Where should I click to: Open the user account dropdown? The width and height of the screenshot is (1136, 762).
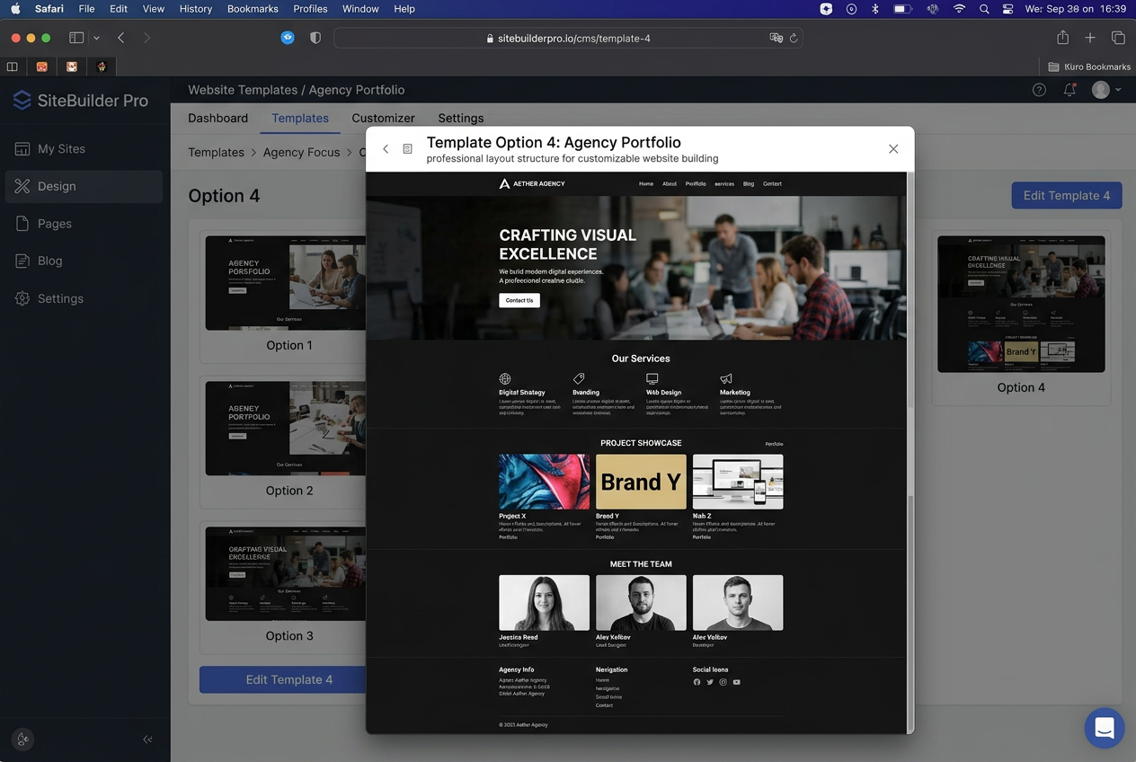[1106, 90]
